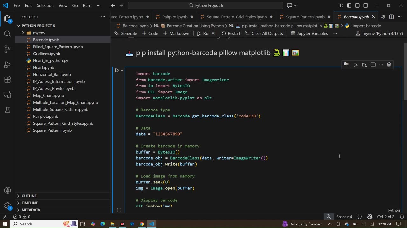Open the Source Control view
This screenshot has height=228, width=407.
pos(8,49)
